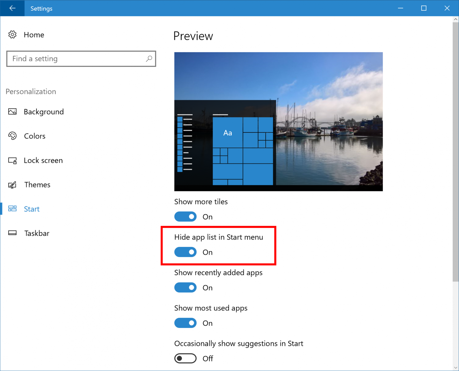Turn off Show more tiles
The width and height of the screenshot is (459, 371).
click(185, 217)
